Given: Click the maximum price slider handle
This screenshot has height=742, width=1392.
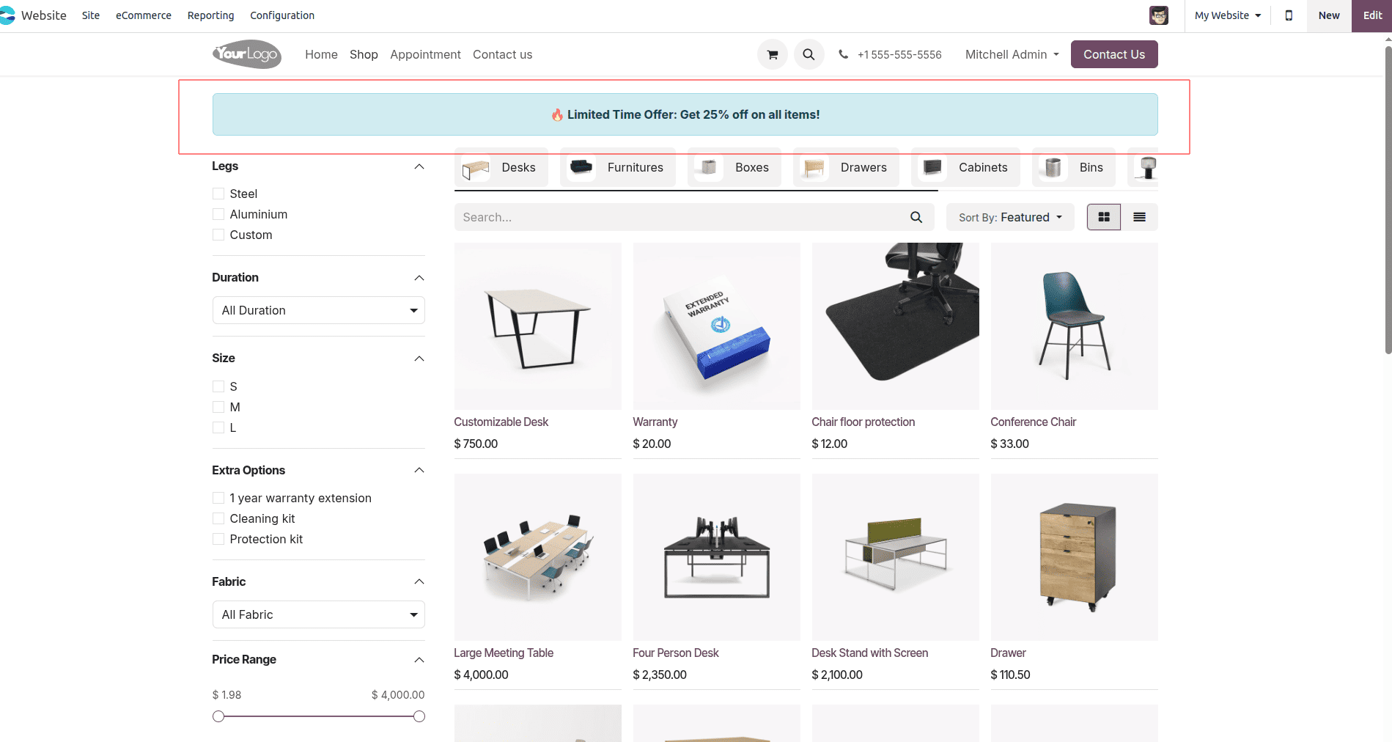Looking at the screenshot, I should click(419, 716).
